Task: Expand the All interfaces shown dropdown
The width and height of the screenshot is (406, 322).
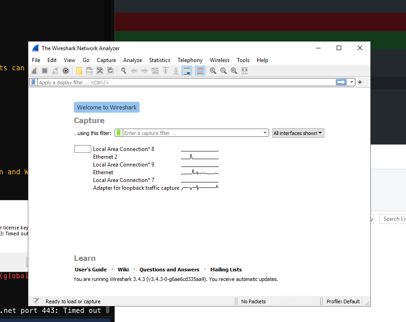Action: [x=298, y=133]
